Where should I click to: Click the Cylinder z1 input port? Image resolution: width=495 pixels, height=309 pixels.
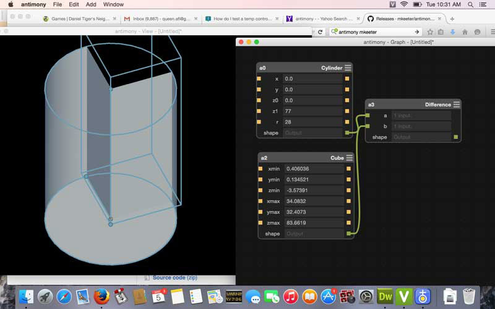pyautogui.click(x=259, y=111)
